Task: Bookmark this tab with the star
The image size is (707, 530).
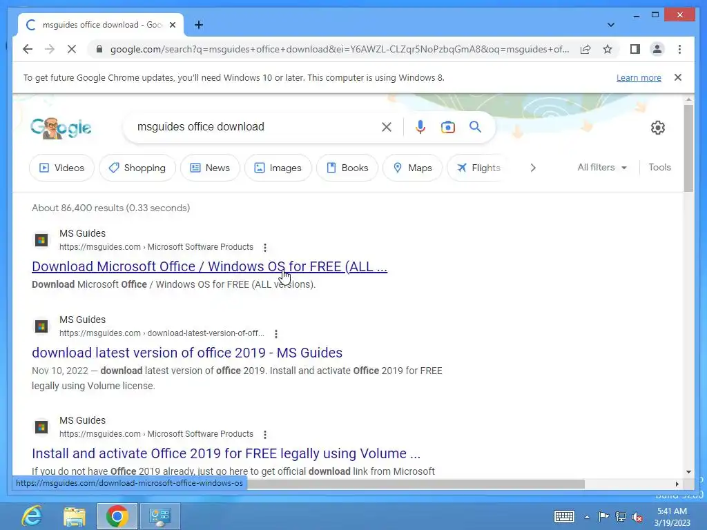Action: pos(608,49)
